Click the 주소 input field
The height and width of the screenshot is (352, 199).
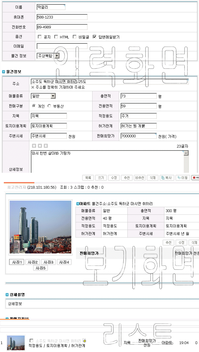click(x=110, y=81)
